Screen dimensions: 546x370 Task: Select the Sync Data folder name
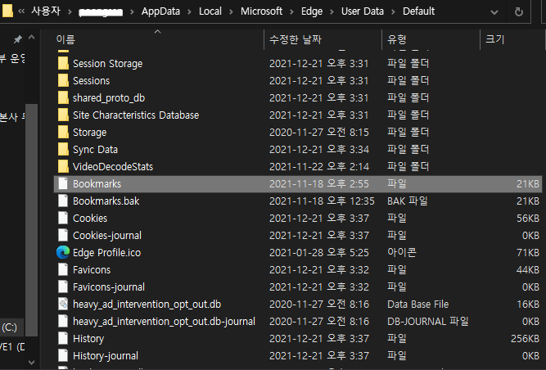(x=95, y=150)
